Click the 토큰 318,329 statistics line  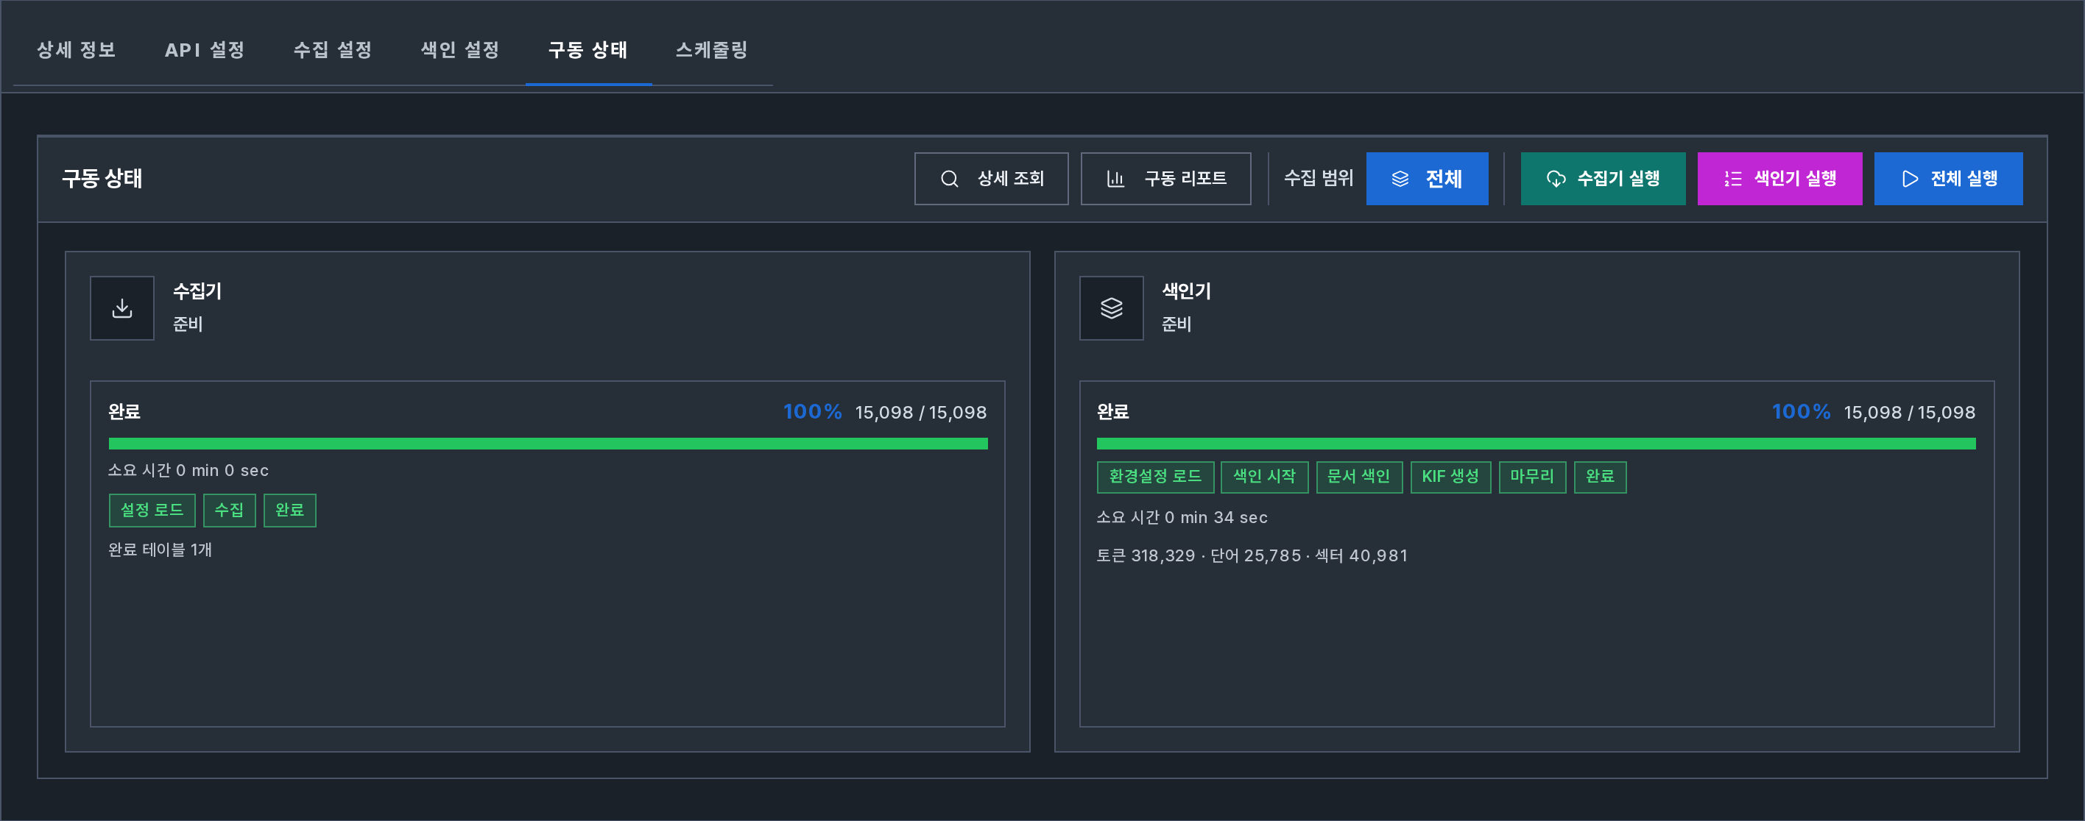tap(1252, 555)
